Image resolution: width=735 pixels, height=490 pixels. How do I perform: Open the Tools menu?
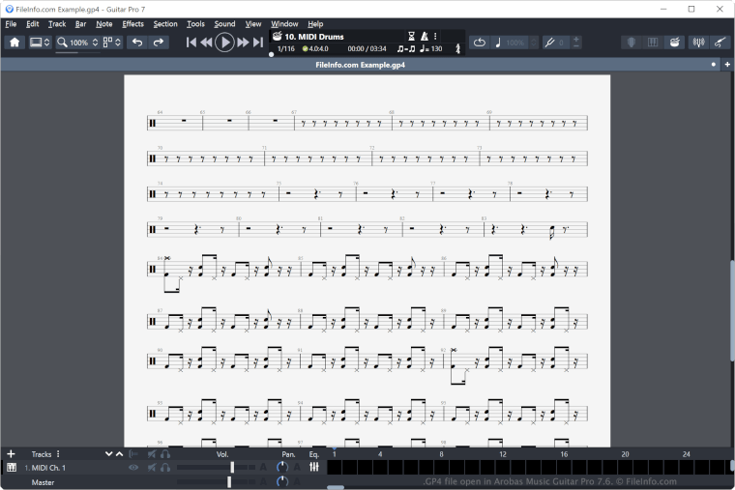pos(195,24)
